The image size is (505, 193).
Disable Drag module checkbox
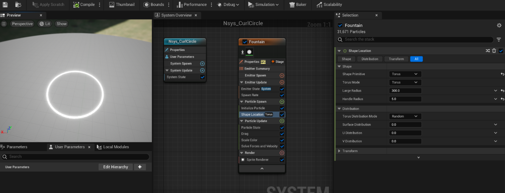click(x=282, y=134)
